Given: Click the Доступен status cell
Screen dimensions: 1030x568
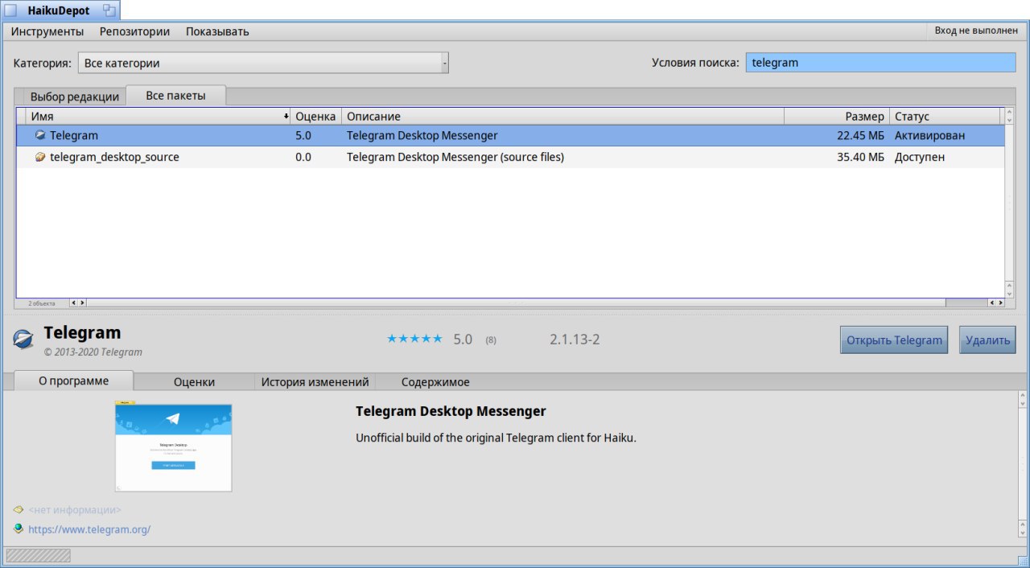Looking at the screenshot, I should (920, 158).
